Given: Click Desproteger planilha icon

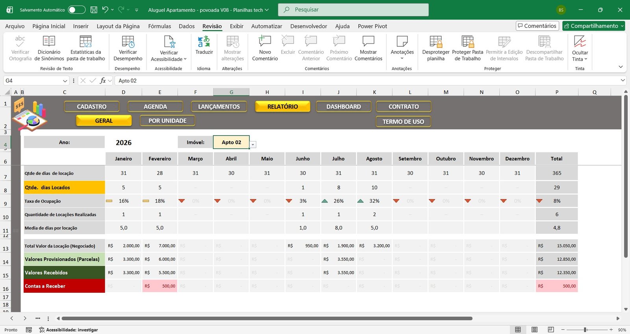Looking at the screenshot, I should (x=435, y=41).
